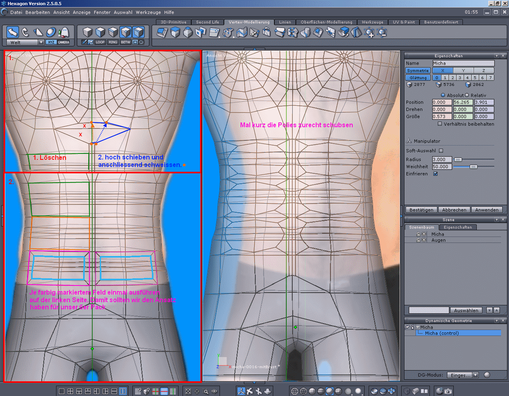509x396 pixels.
Task: Open the Benutzerdefiniert tab
Action: (441, 22)
